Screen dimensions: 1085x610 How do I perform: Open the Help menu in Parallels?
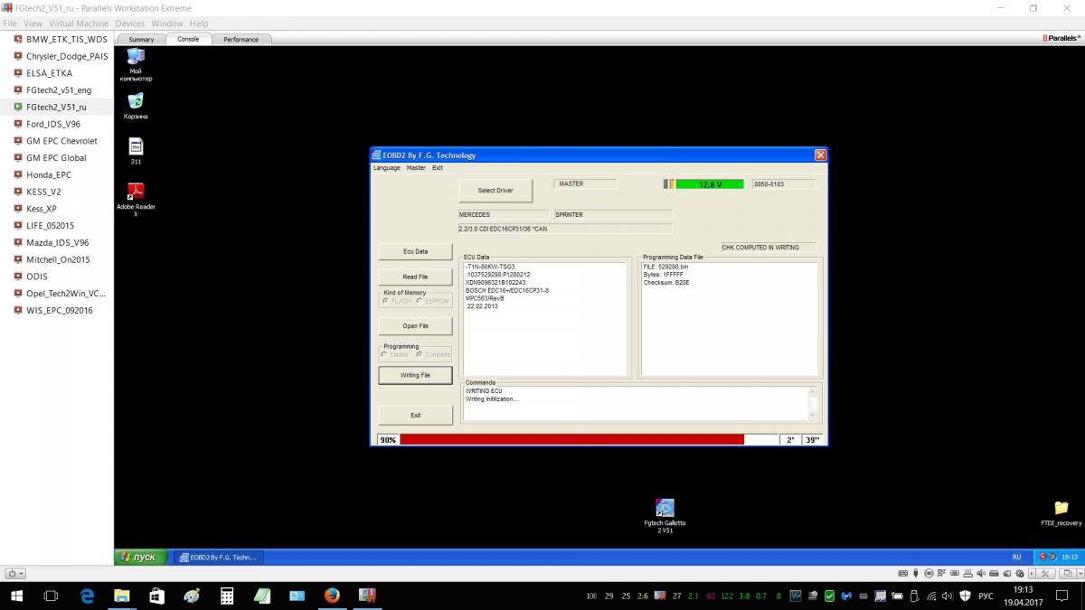coord(199,23)
